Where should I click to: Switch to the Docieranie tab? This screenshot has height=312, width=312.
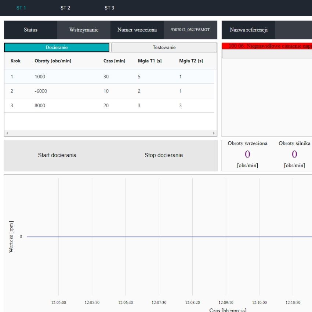click(57, 48)
